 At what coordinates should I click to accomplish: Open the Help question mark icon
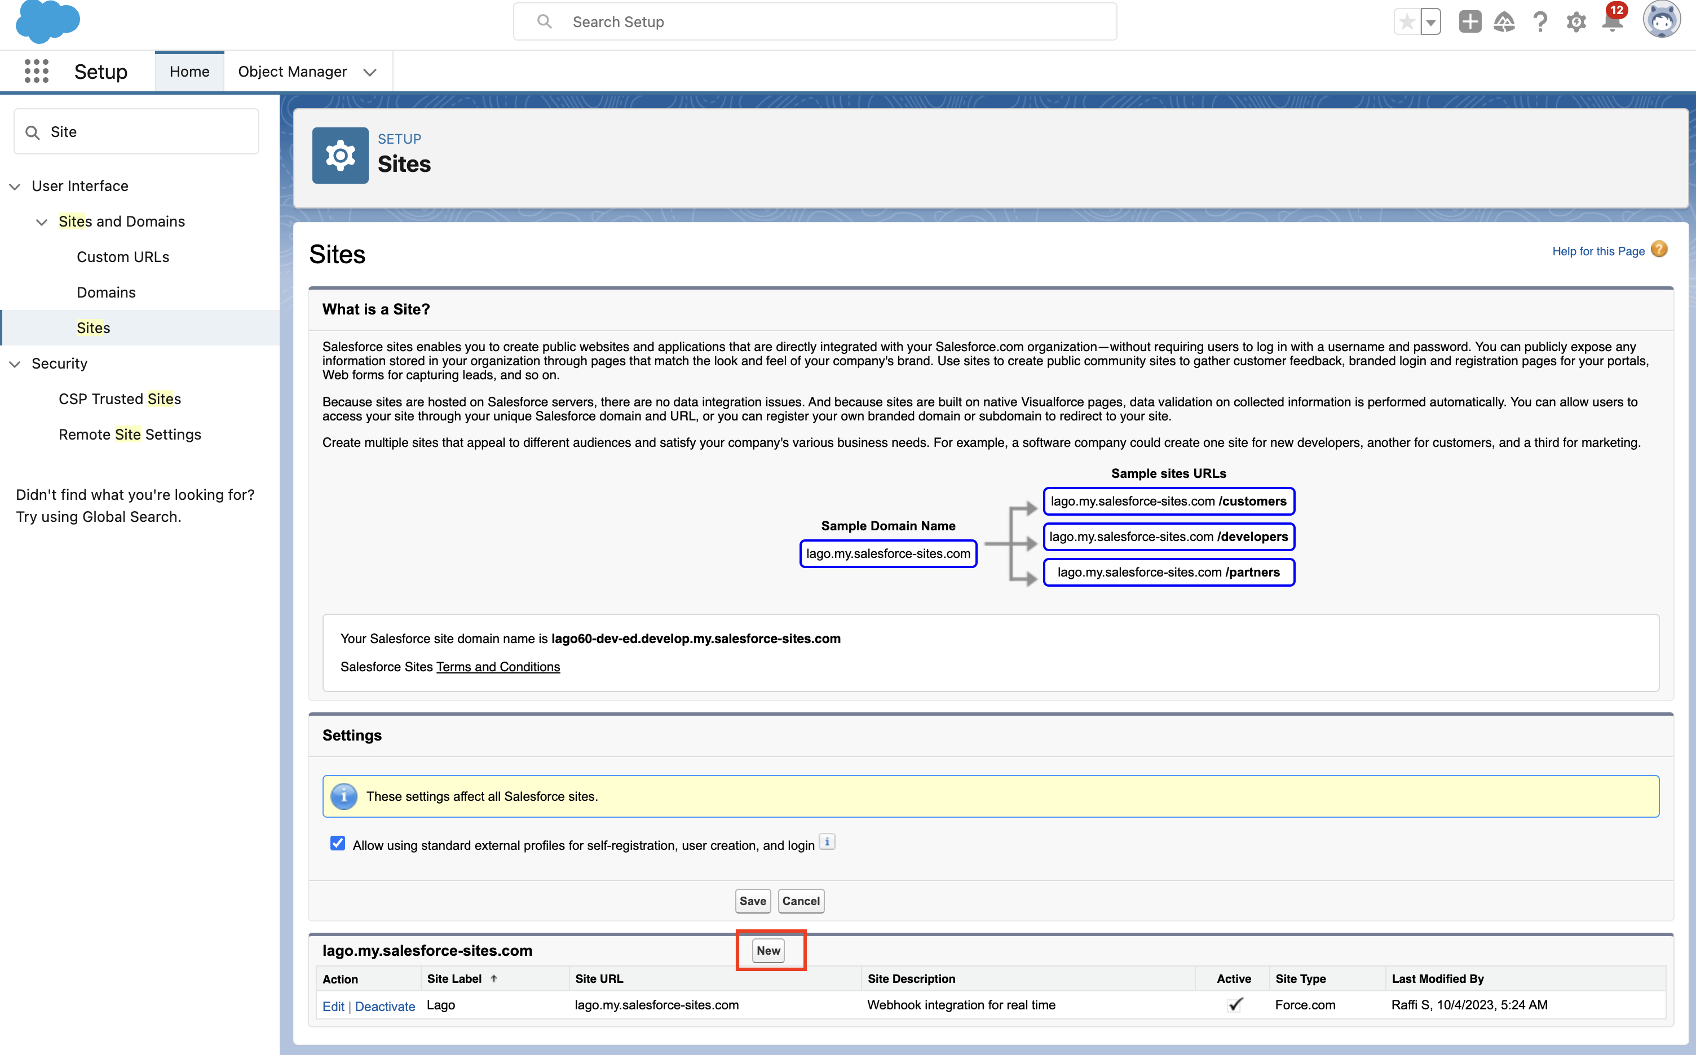pos(1540,23)
